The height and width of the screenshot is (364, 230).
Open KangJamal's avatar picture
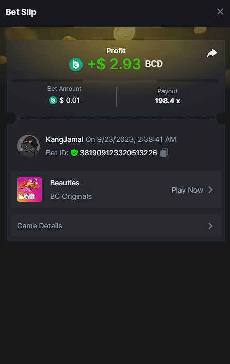pos(28,146)
